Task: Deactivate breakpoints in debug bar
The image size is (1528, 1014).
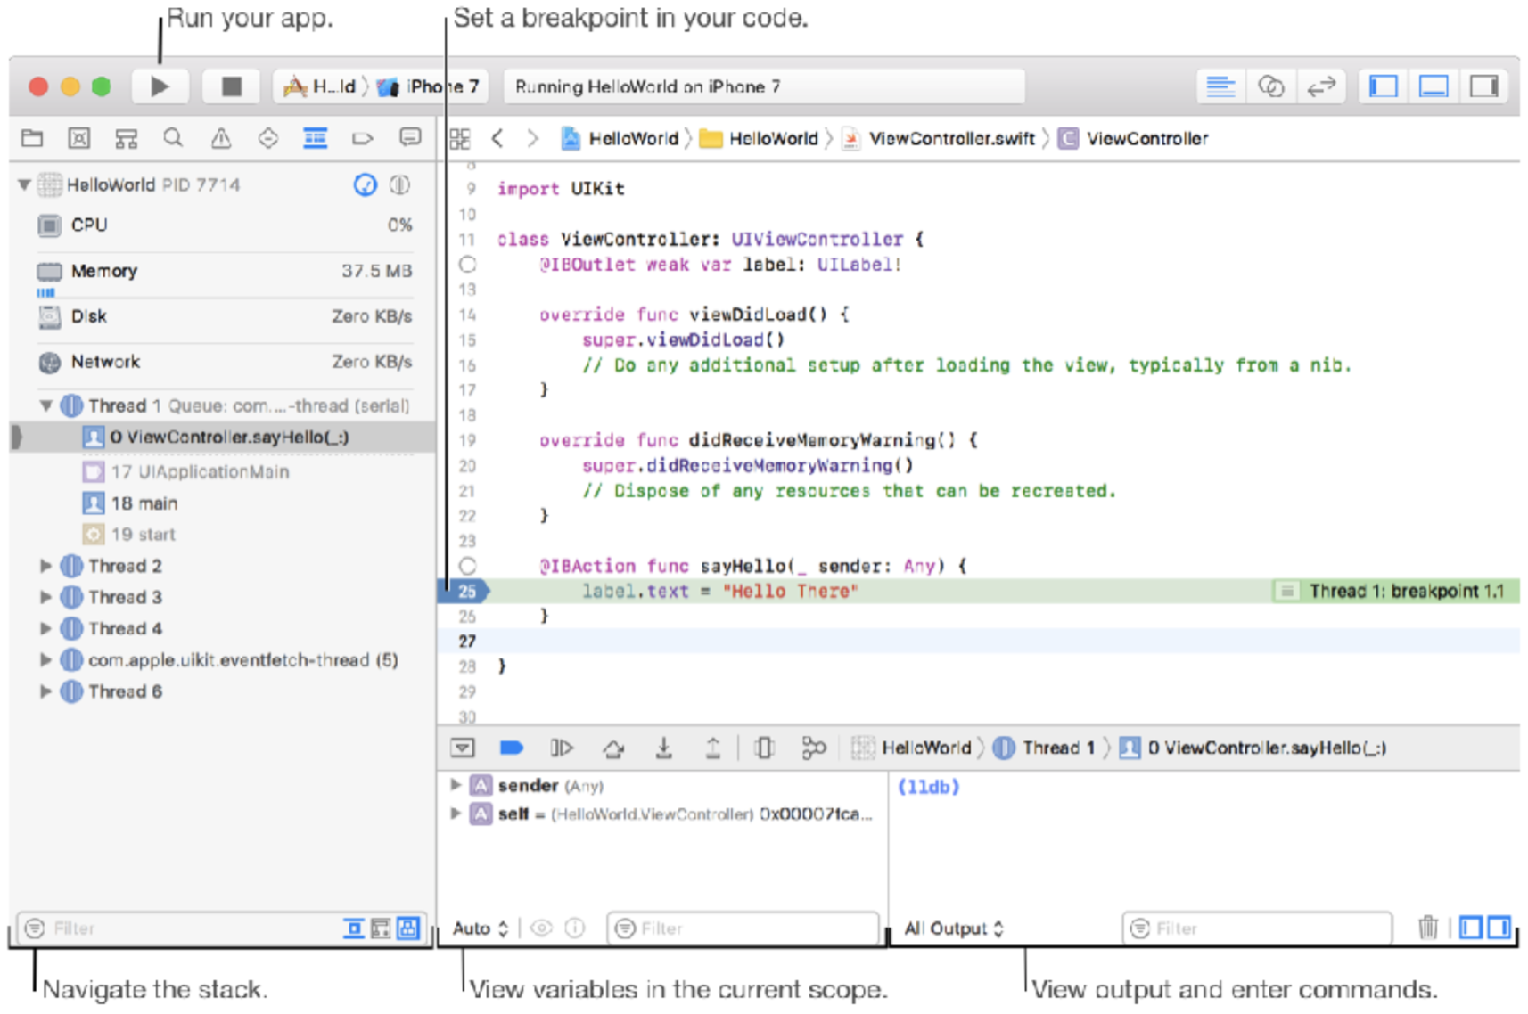Action: tap(512, 748)
